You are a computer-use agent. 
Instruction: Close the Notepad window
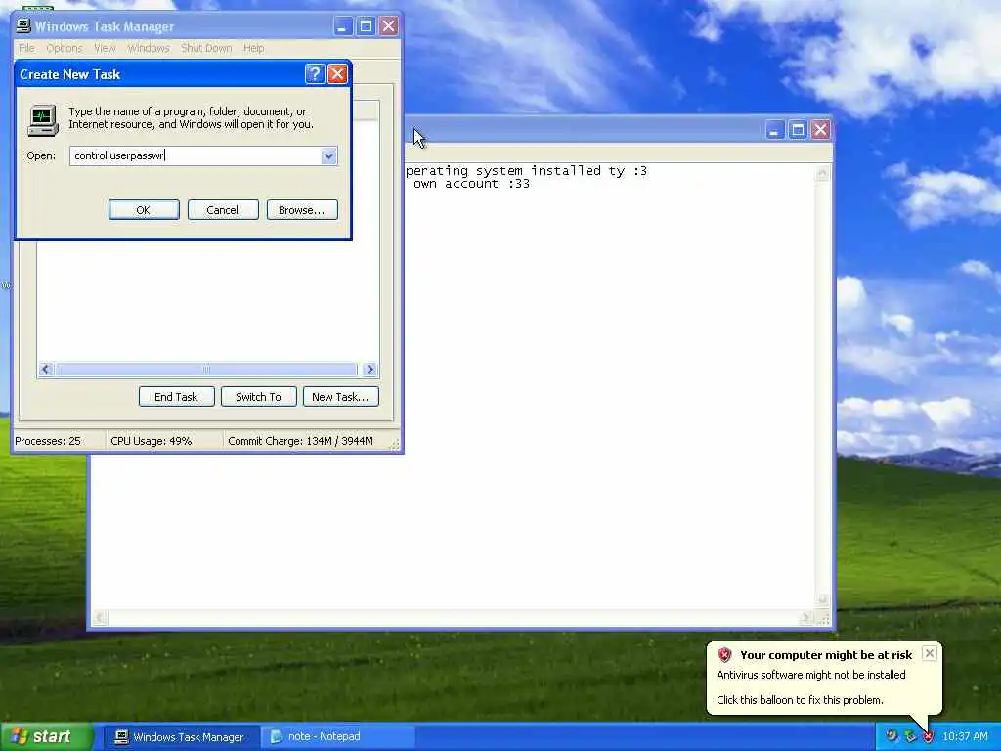820,130
